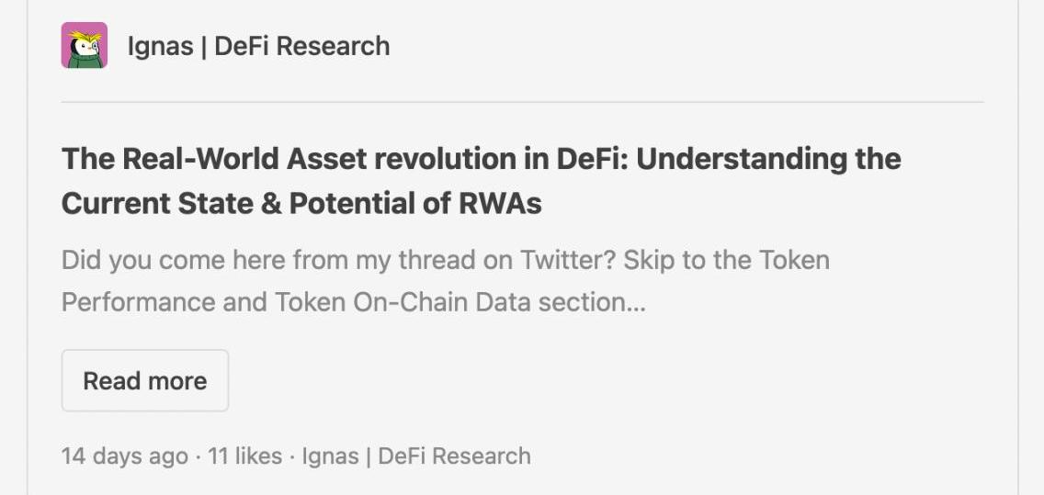Click 'Did you come here' excerpt opening

pyautogui.click(x=174, y=260)
